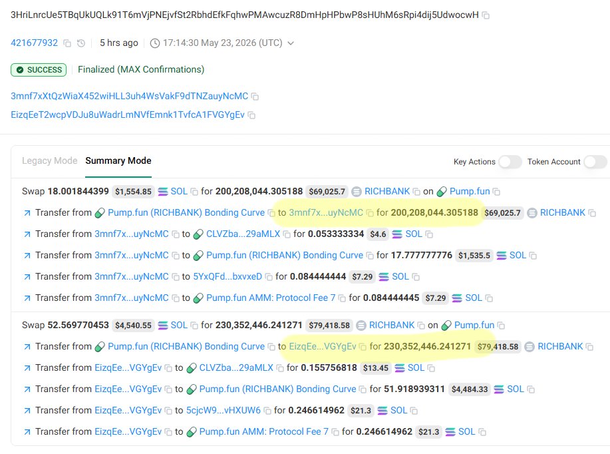Toggle the Key Actions switch

[510, 162]
